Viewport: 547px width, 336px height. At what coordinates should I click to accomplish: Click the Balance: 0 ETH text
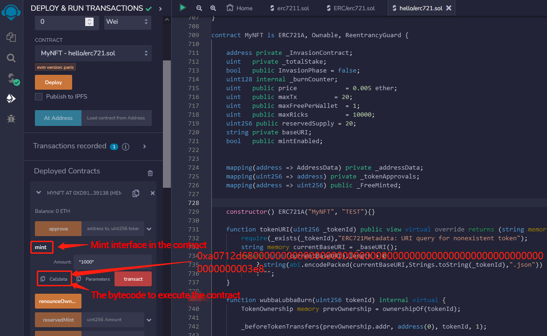pos(52,211)
